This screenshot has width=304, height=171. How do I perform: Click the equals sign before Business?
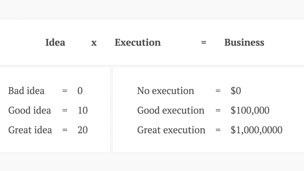[204, 42]
